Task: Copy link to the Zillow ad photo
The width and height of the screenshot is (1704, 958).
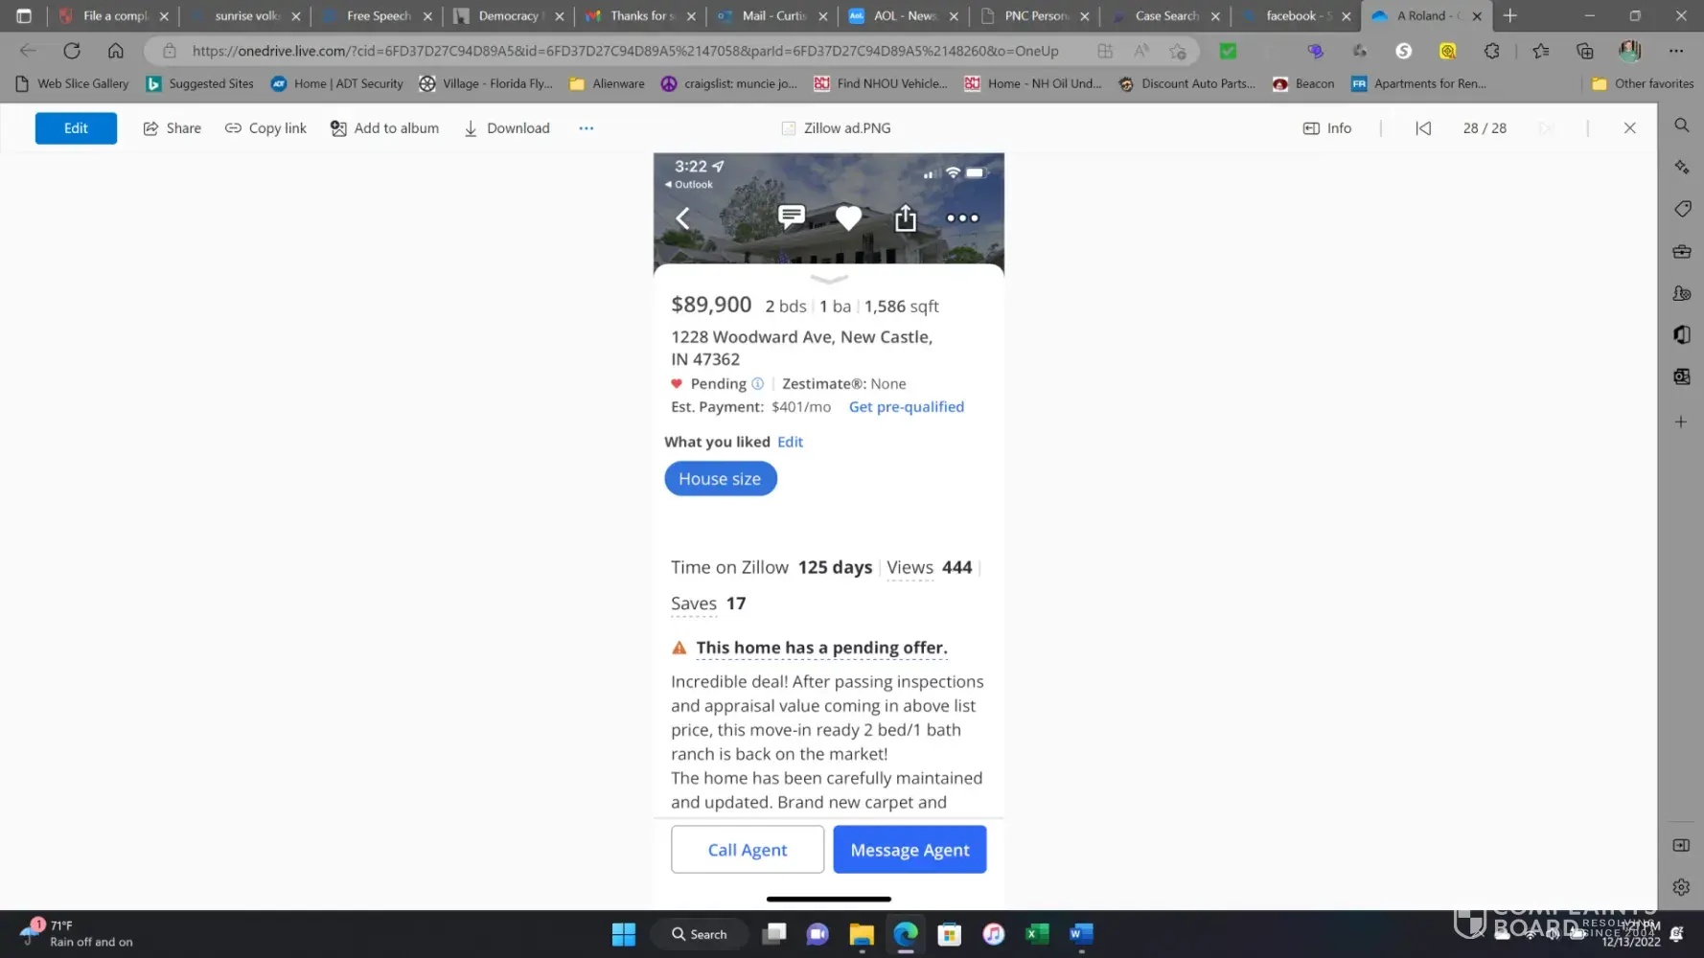Action: (265, 128)
